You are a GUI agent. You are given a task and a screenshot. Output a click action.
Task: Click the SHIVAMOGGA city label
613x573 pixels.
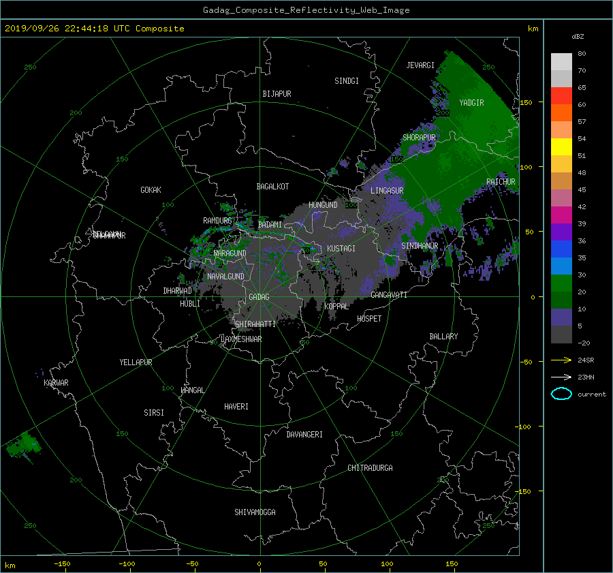(255, 512)
